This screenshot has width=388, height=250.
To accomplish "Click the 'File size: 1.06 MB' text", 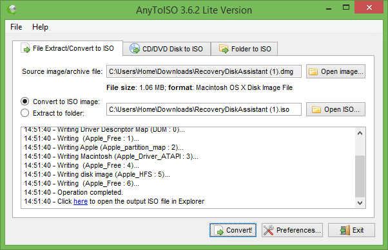I will 135,87.
